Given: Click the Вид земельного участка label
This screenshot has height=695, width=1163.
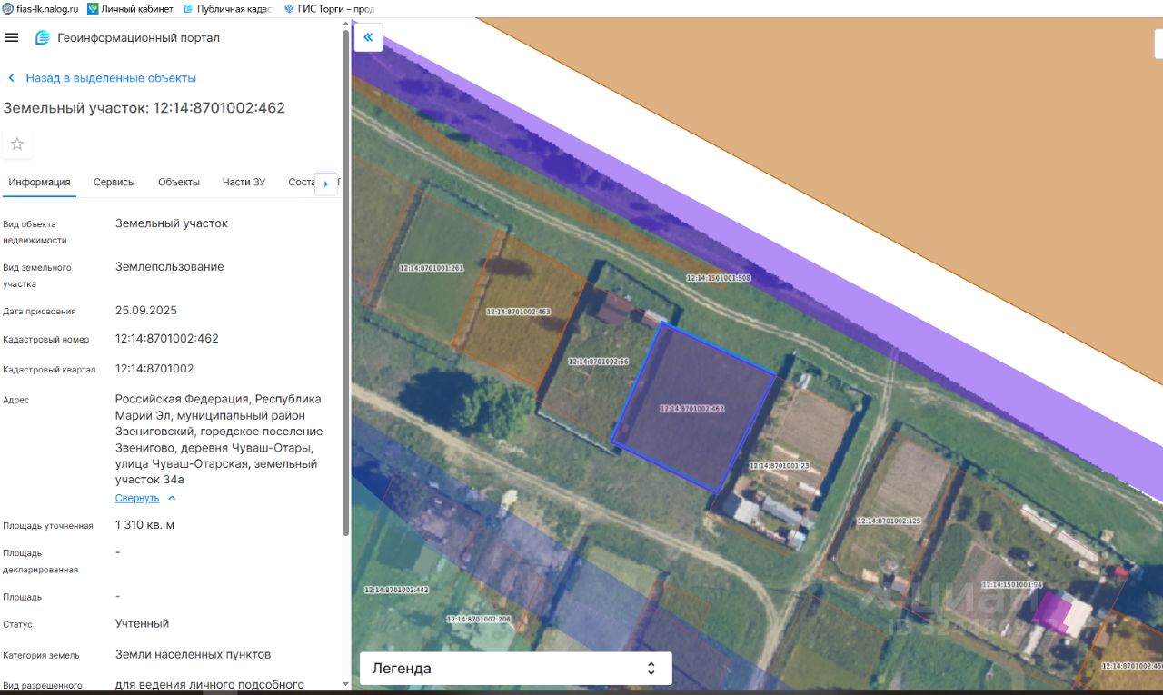Looking at the screenshot, I should click(x=37, y=276).
